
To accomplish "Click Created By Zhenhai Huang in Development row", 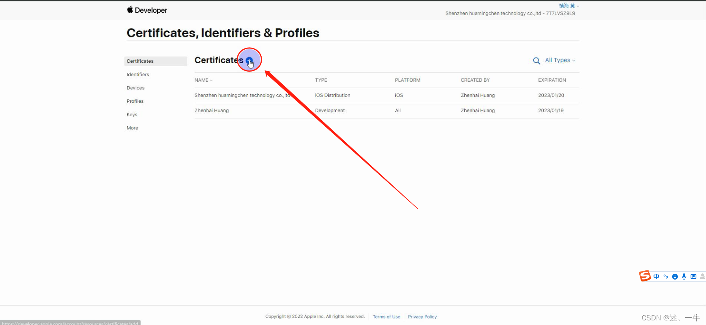I will (x=478, y=111).
